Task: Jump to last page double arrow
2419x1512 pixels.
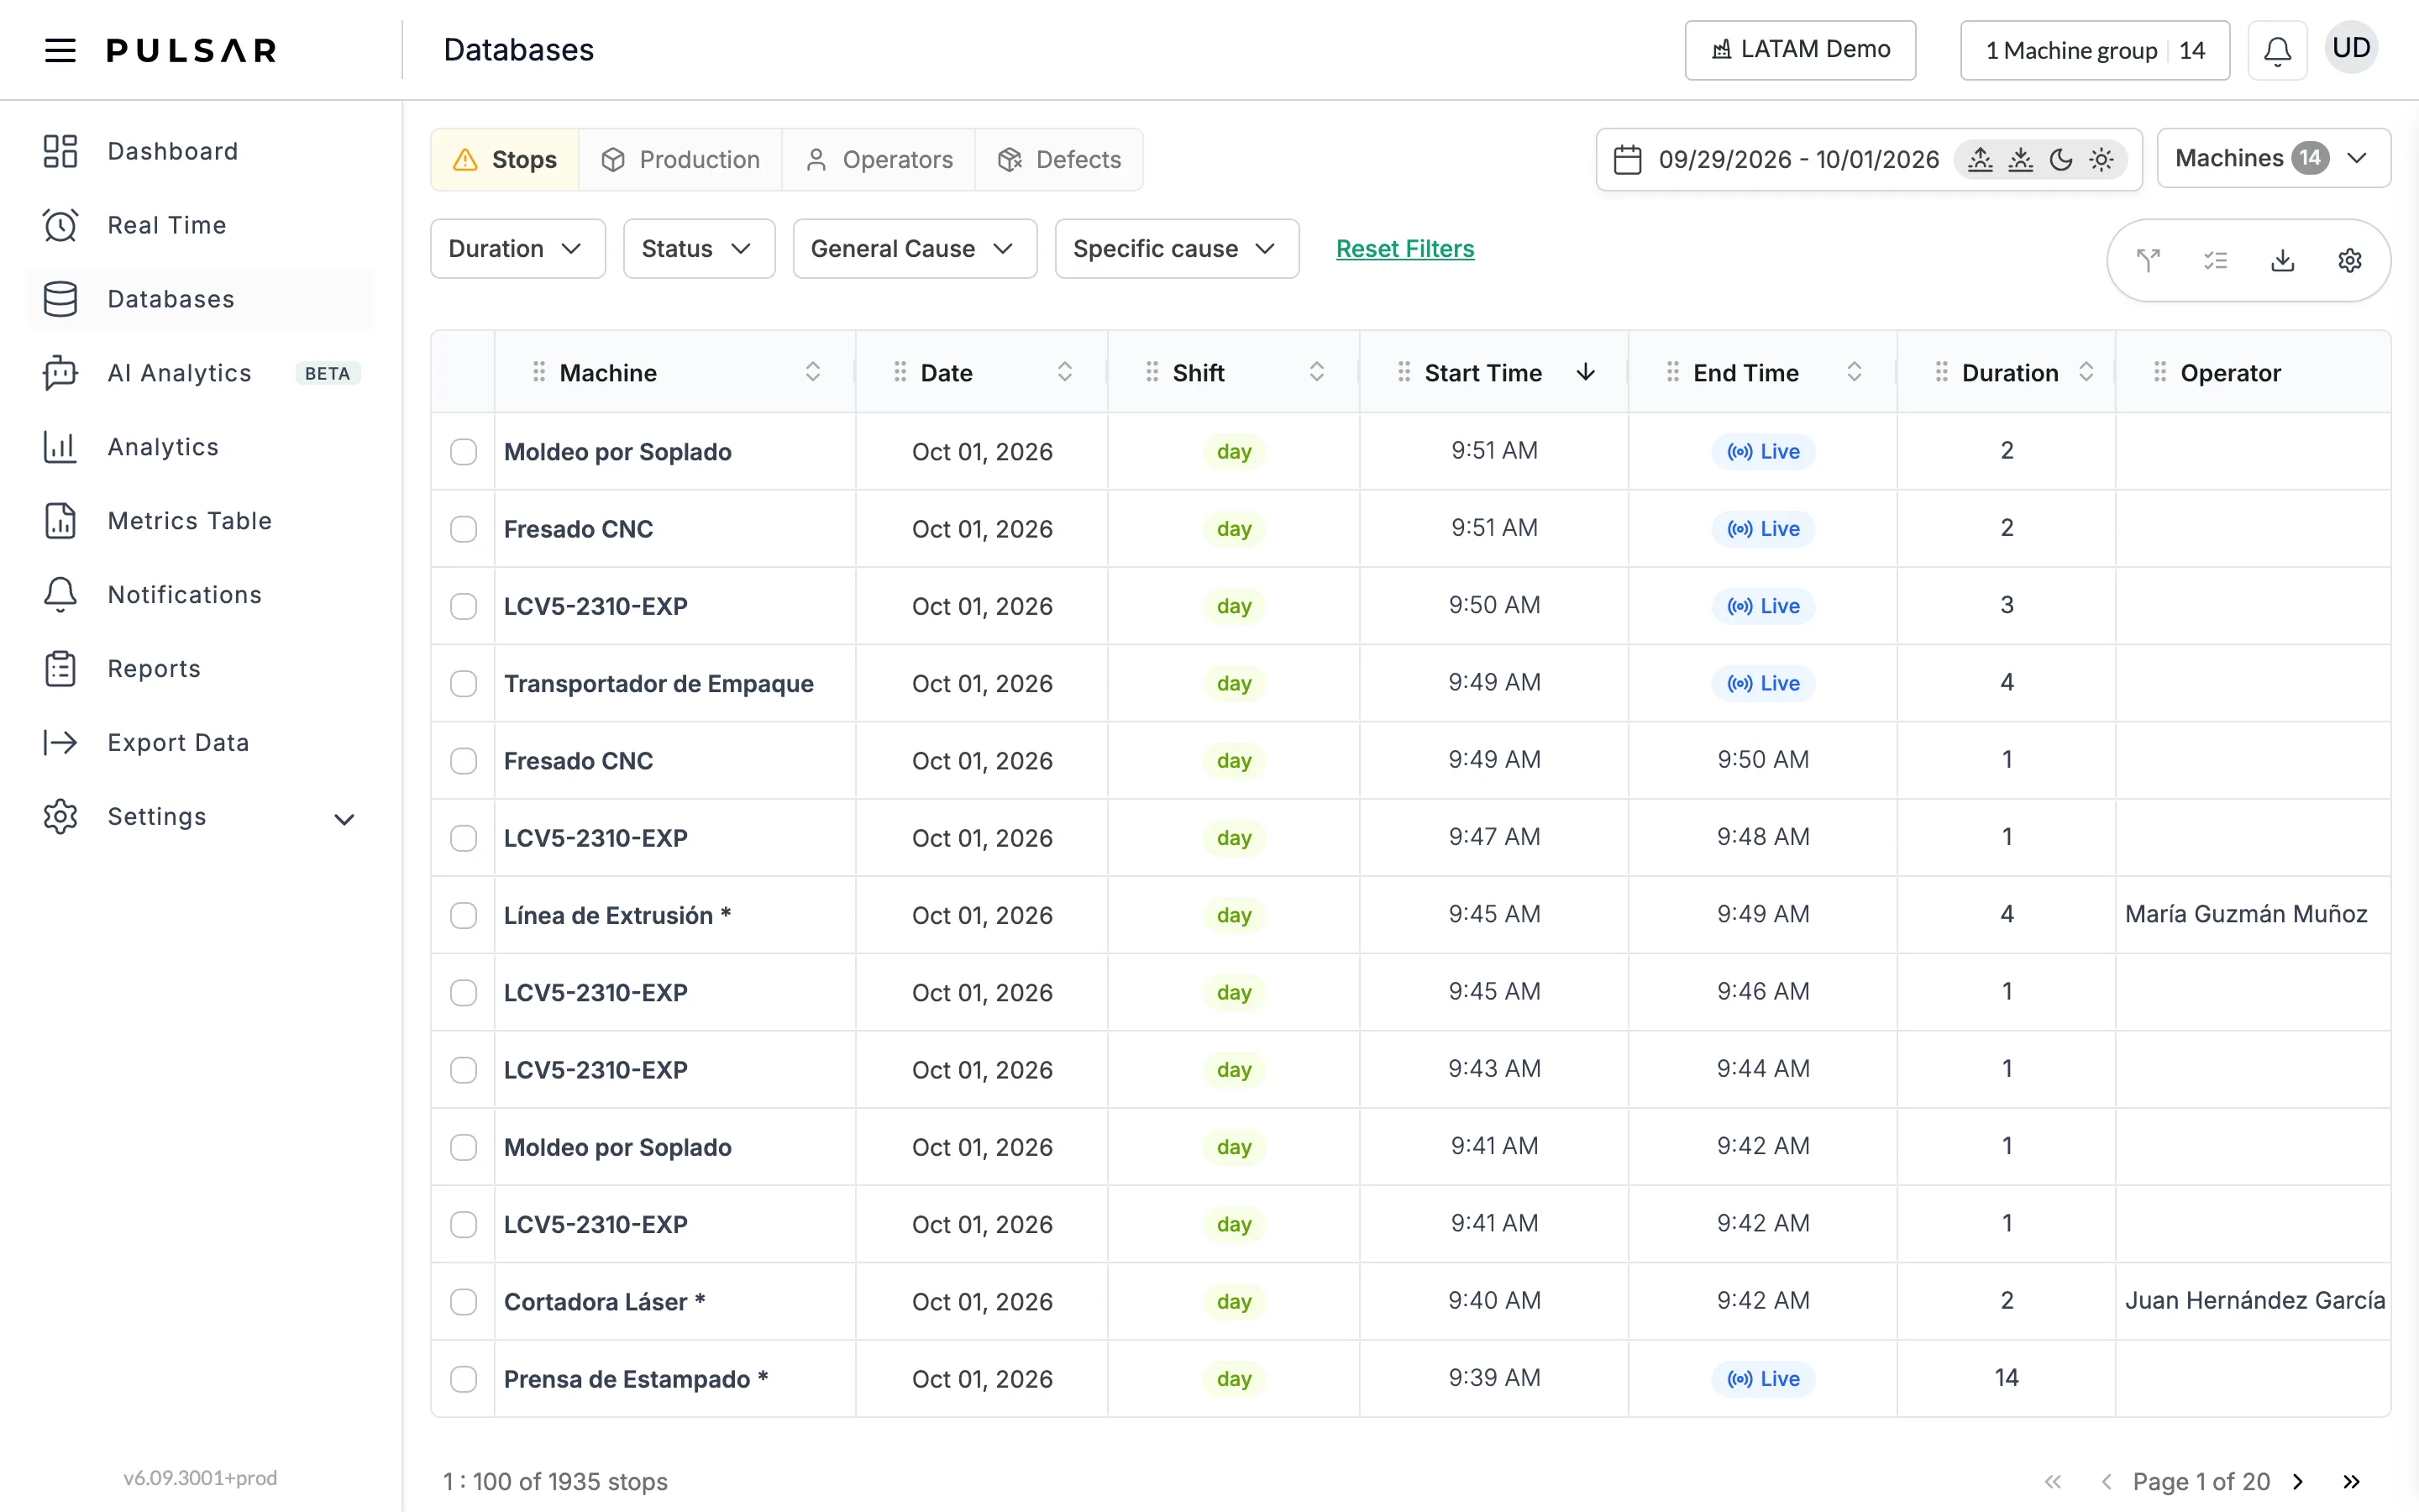Action: 2351,1481
